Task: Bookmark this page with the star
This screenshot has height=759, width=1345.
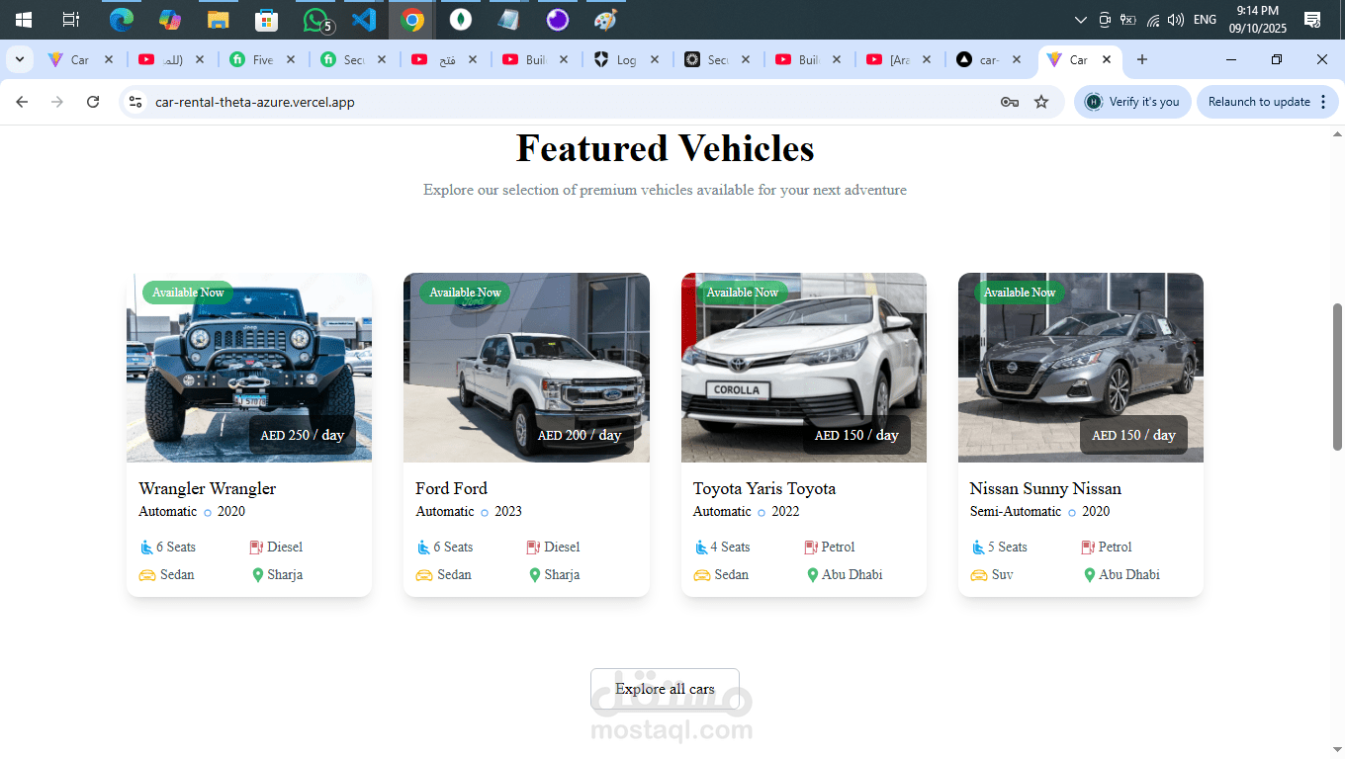Action: [x=1041, y=102]
